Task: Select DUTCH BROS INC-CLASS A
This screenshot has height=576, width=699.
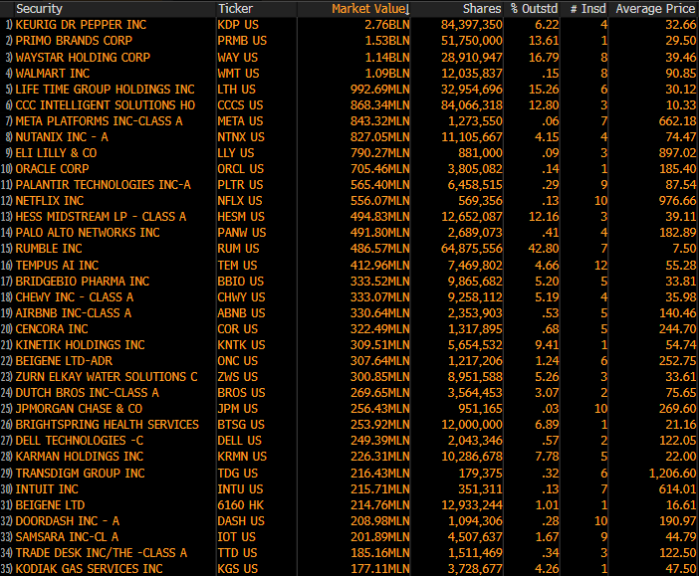Action: (87, 393)
